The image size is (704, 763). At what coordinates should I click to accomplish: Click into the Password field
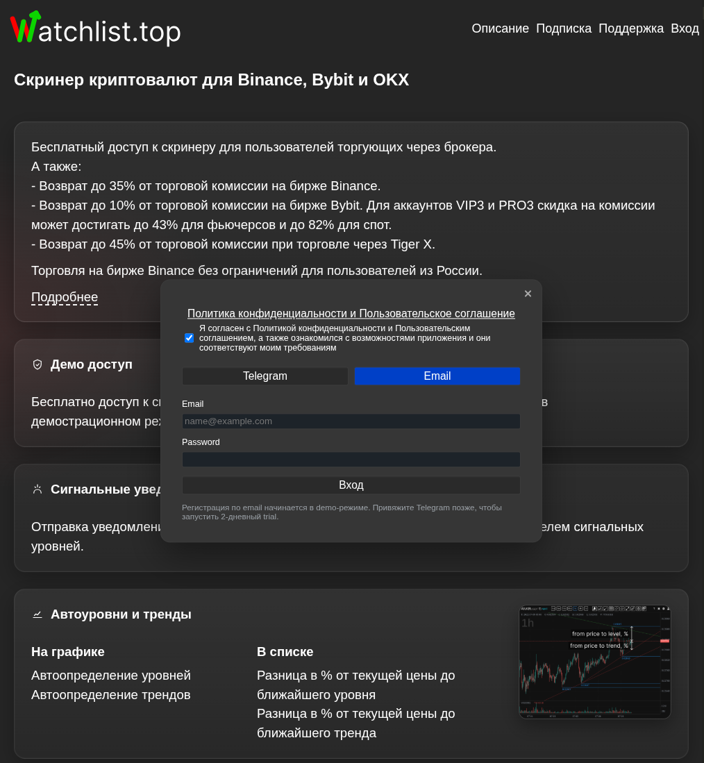pyautogui.click(x=351, y=460)
